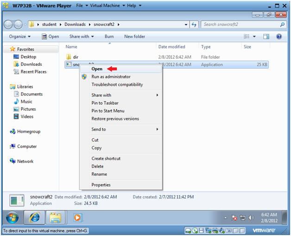
Task: Open address bar history dropdown
Action: [186, 25]
